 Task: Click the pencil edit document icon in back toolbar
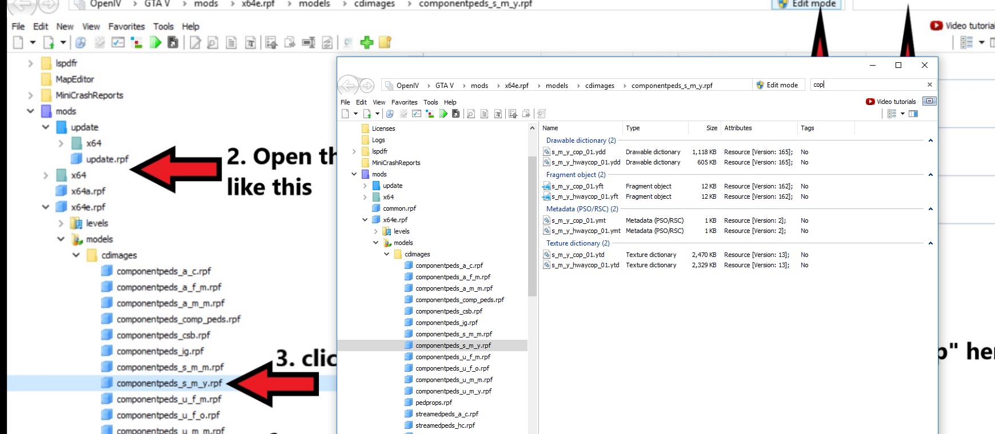tap(195, 42)
